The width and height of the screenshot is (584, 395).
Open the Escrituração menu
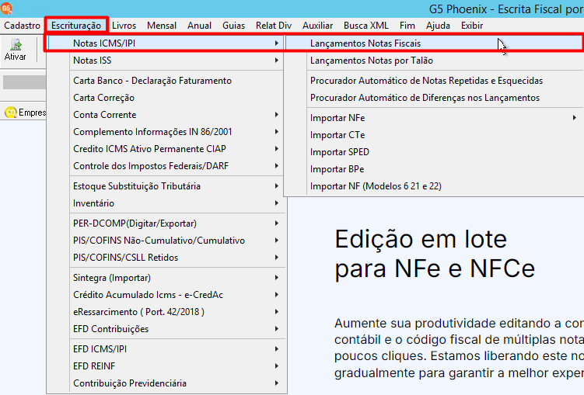(x=76, y=26)
